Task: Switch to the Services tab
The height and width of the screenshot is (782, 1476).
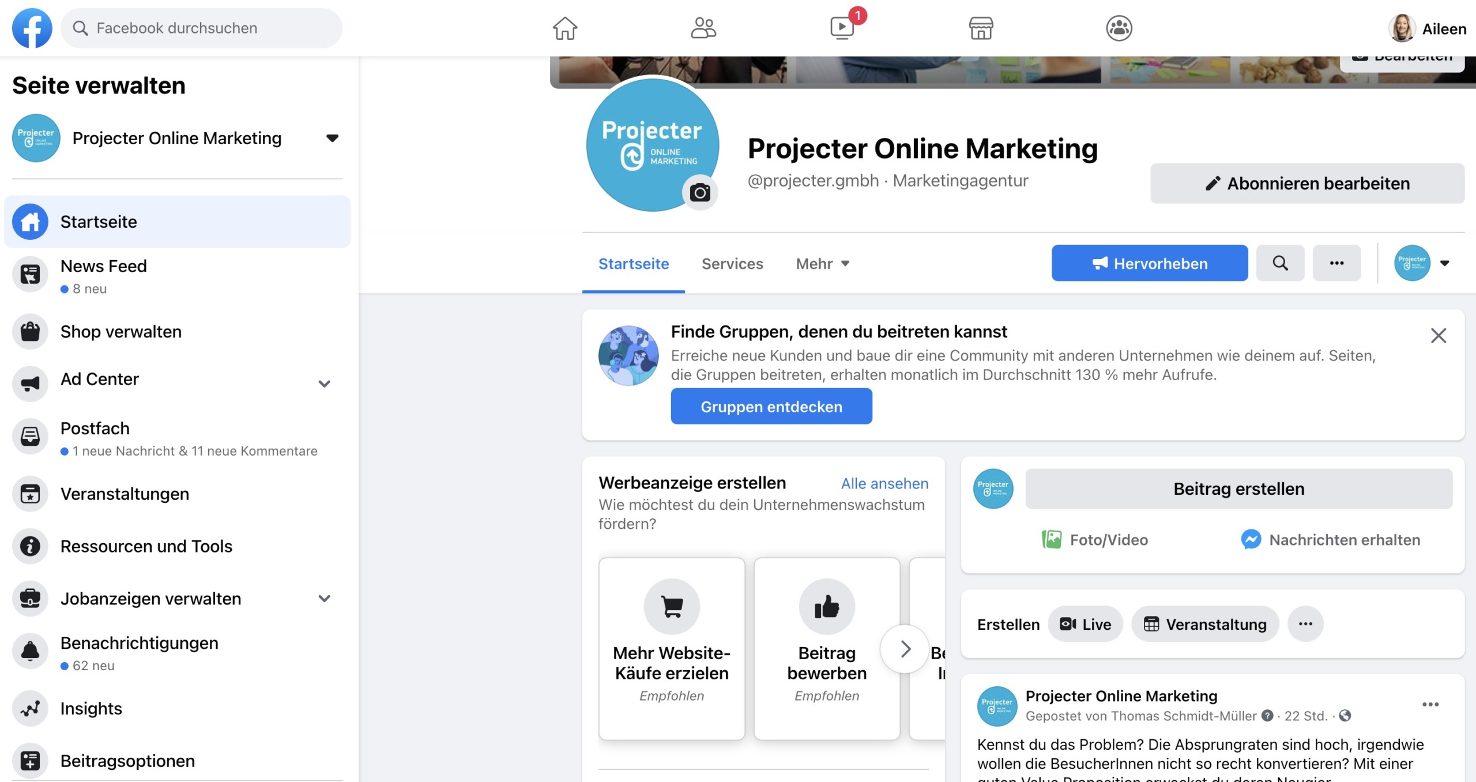Action: point(732,264)
